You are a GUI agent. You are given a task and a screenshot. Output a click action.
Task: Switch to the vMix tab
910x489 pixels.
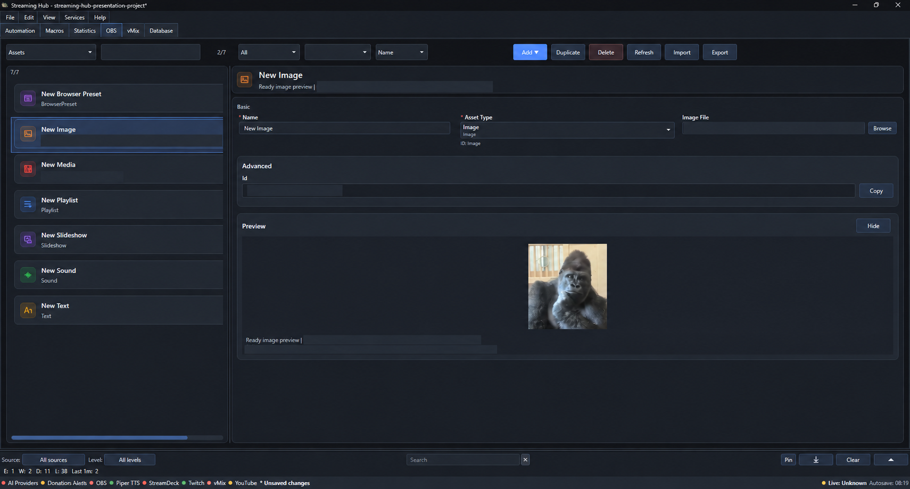click(x=133, y=31)
